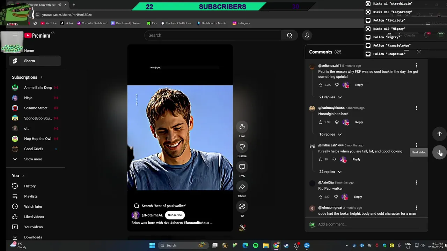447x251 pixels.
Task: Open the YouTube Premium logo home link
Action: (x=37, y=35)
